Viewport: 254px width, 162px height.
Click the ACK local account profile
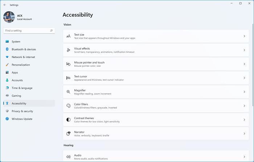(18, 17)
